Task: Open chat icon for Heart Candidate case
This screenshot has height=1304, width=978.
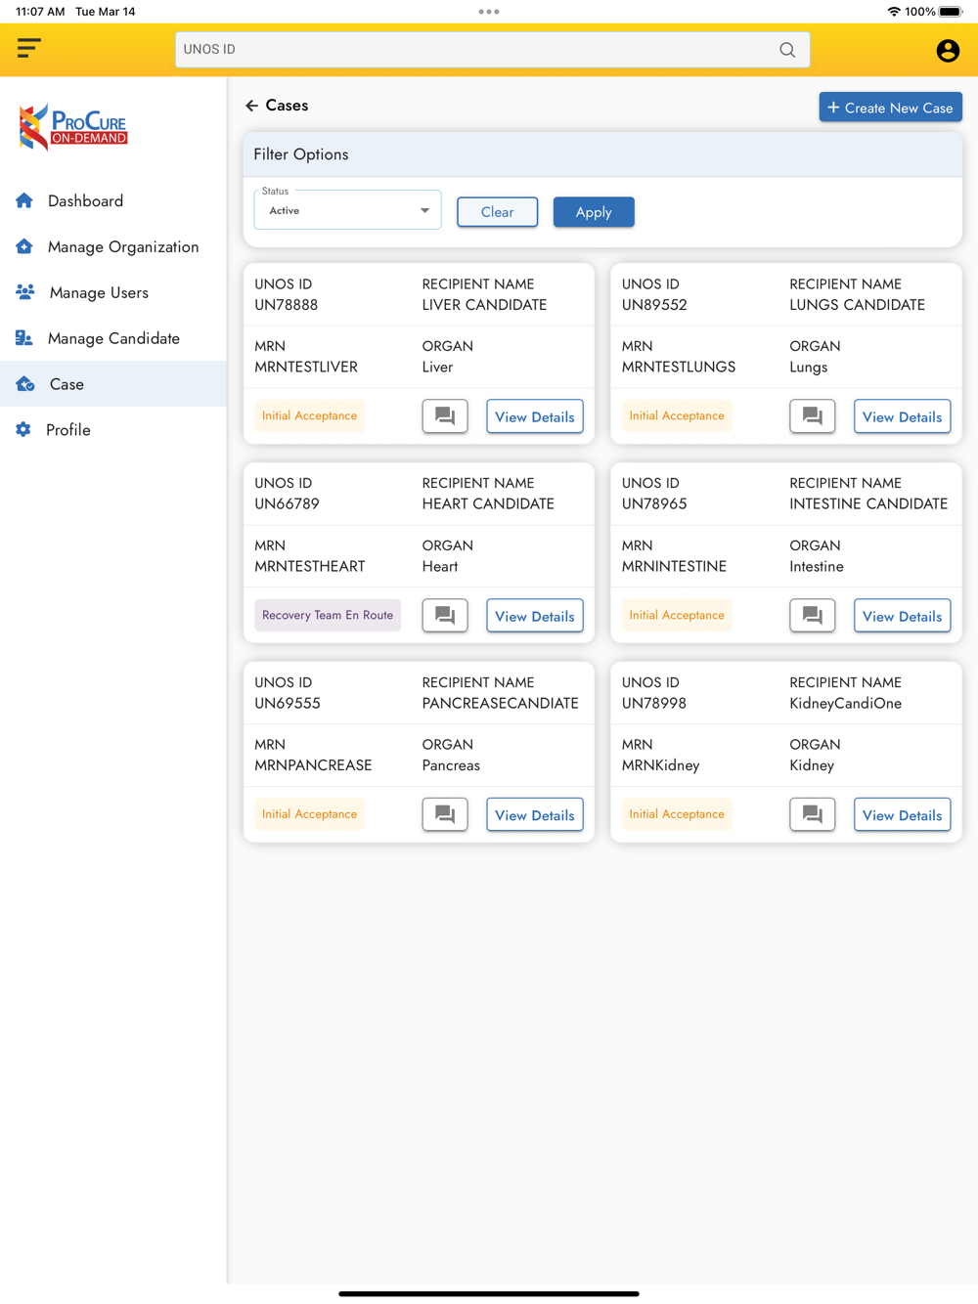Action: coord(445,616)
